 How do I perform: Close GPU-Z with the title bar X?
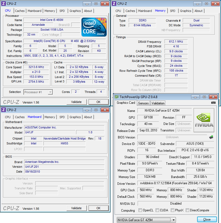click(213, 97)
